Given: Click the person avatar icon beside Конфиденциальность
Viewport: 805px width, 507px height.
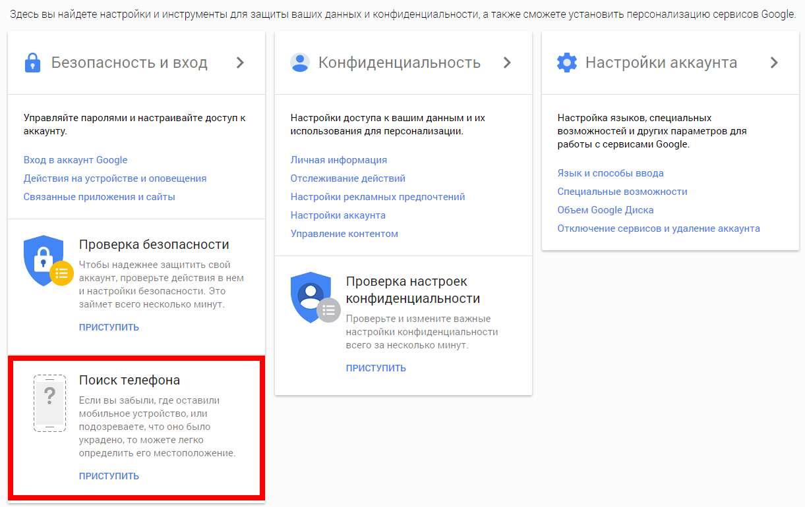Looking at the screenshot, I should click(x=300, y=63).
